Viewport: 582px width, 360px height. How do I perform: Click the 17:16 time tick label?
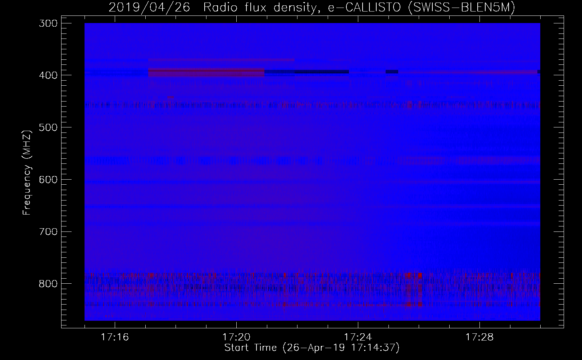(x=115, y=337)
